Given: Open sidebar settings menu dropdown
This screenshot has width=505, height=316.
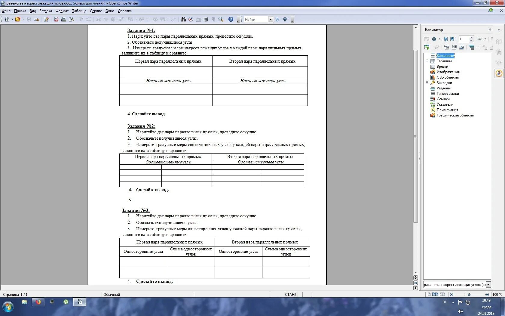Looking at the screenshot, I should coord(499,30).
